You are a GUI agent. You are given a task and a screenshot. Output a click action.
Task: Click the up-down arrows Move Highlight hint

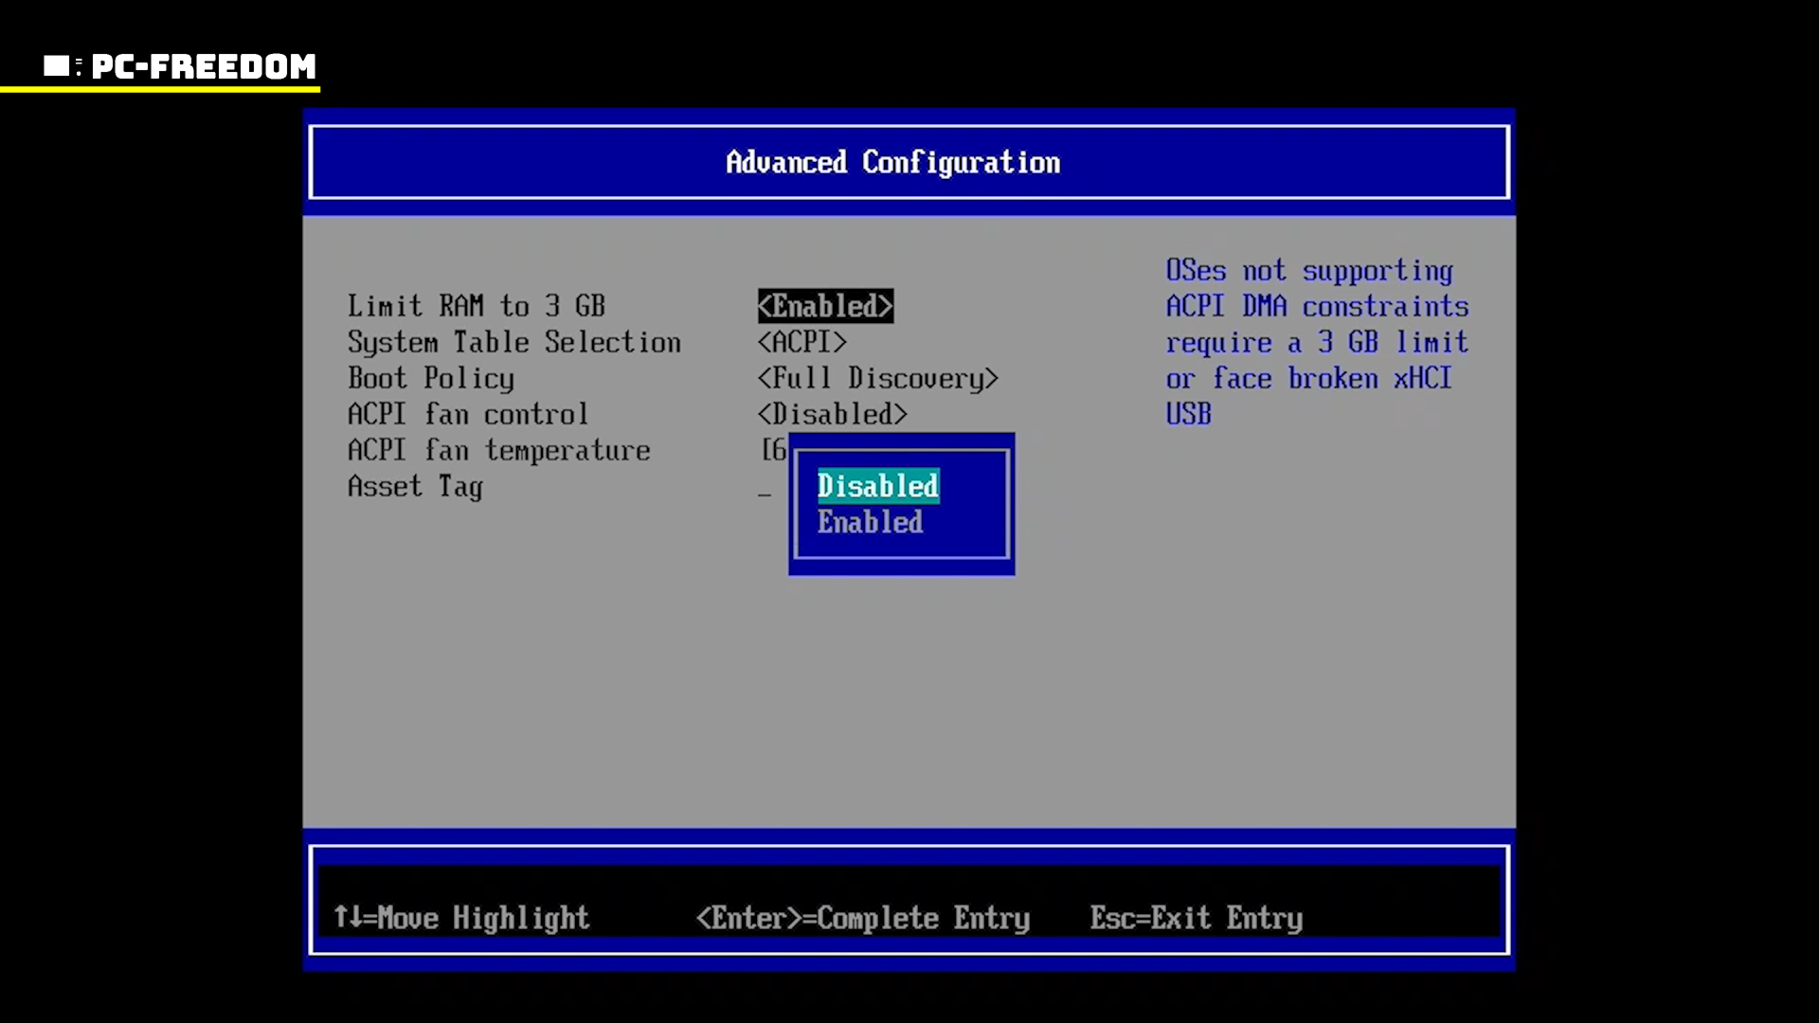click(461, 918)
